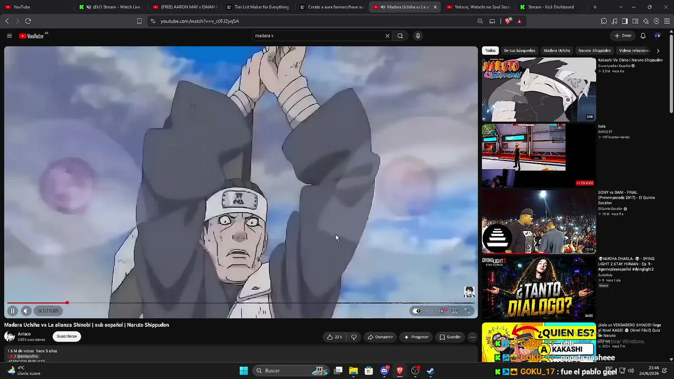Open the live stream thumbnail marked EN VIVO
674x379 pixels.
539,155
